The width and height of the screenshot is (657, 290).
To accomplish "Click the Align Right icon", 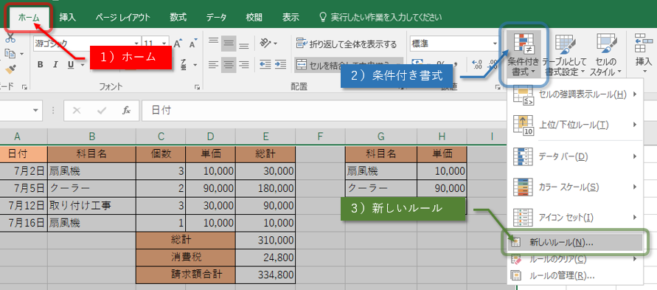I will [243, 64].
